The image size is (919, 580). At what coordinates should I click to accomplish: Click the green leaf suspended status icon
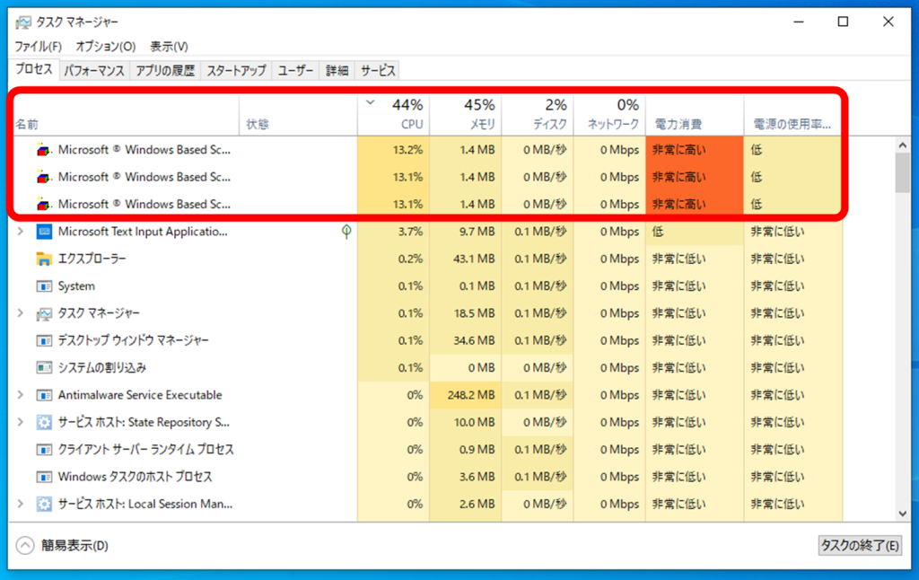pyautogui.click(x=346, y=232)
